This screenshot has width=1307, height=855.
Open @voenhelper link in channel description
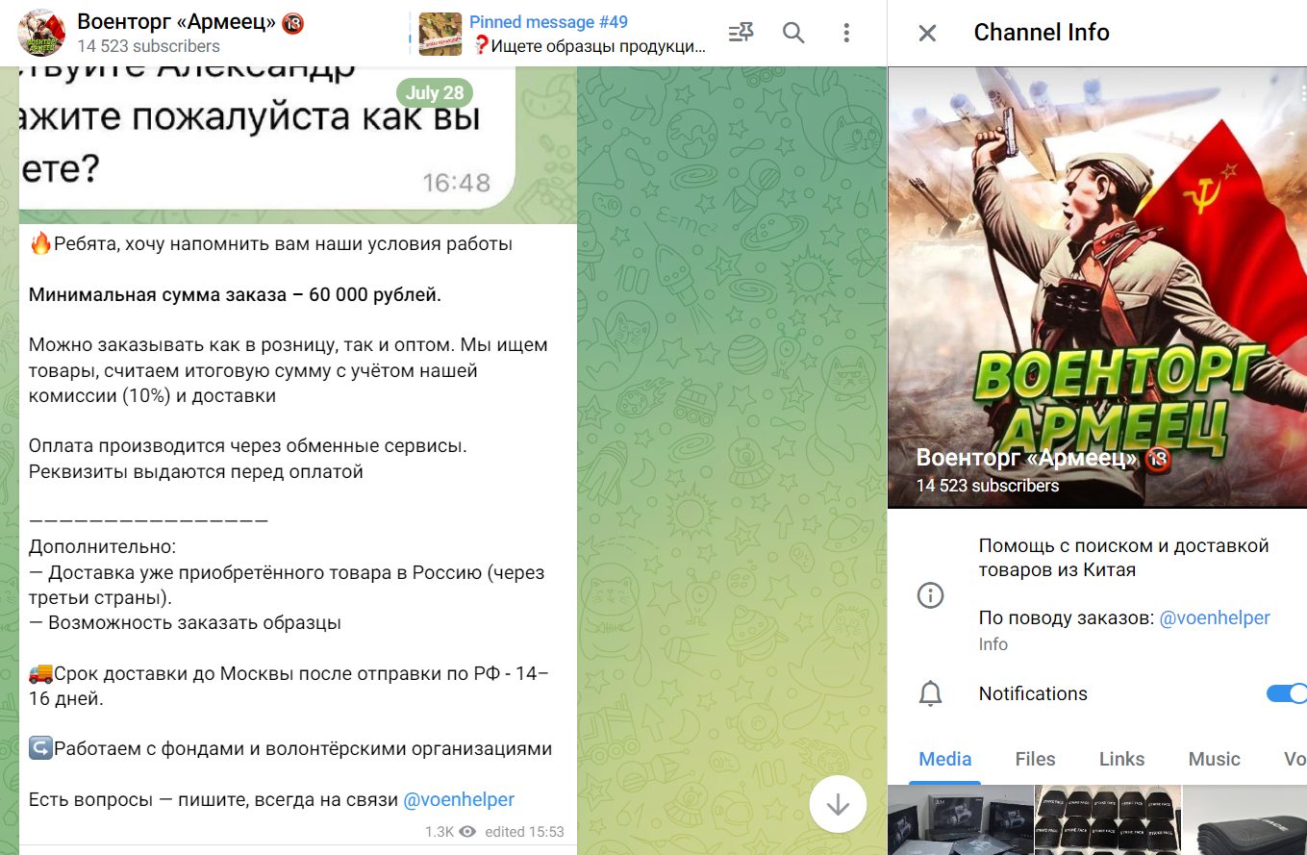[x=1215, y=618]
